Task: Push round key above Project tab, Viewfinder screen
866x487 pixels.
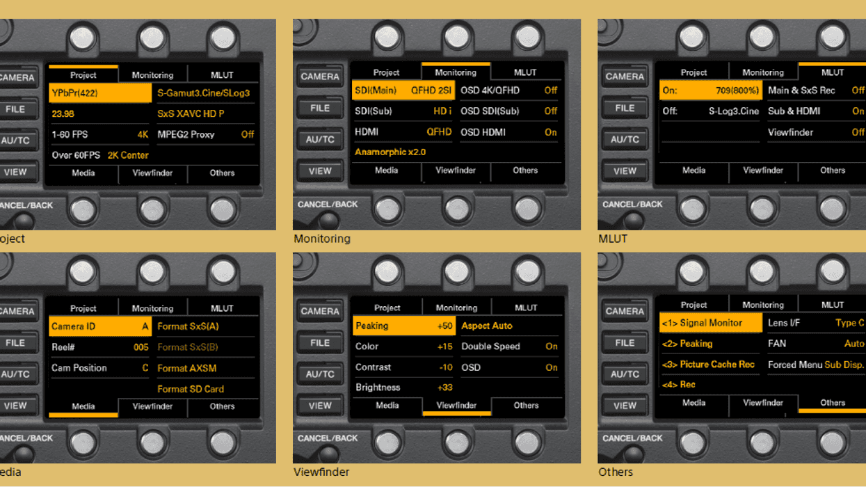Action: click(x=387, y=271)
